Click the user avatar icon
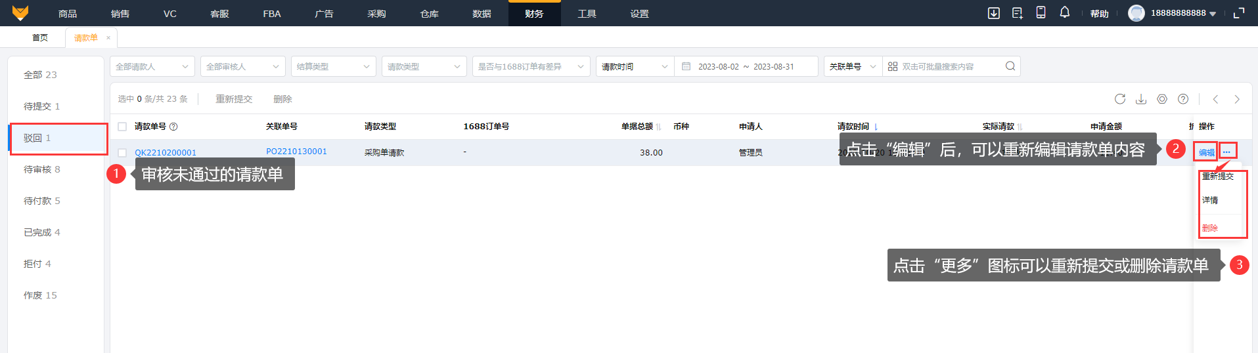 click(1136, 13)
